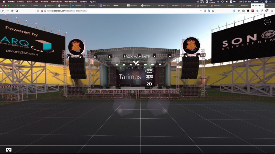Click the insecure connection lock icon
The width and height of the screenshot is (275, 154).
42,11
